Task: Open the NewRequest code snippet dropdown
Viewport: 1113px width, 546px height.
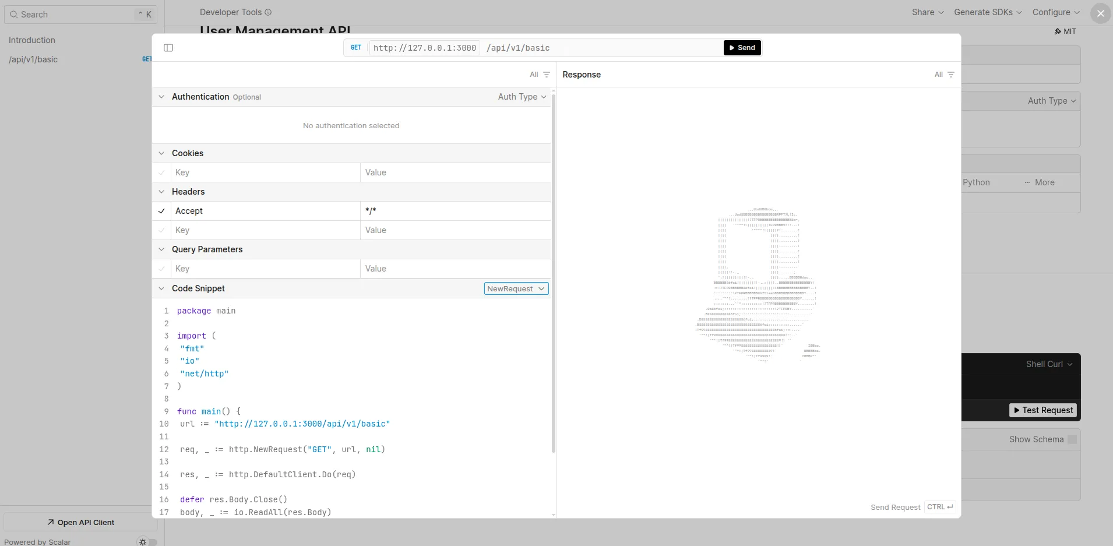Action: pos(516,288)
